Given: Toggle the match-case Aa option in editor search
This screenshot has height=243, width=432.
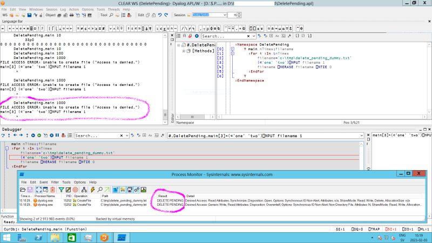Looking at the screenshot, I should point(277,36).
